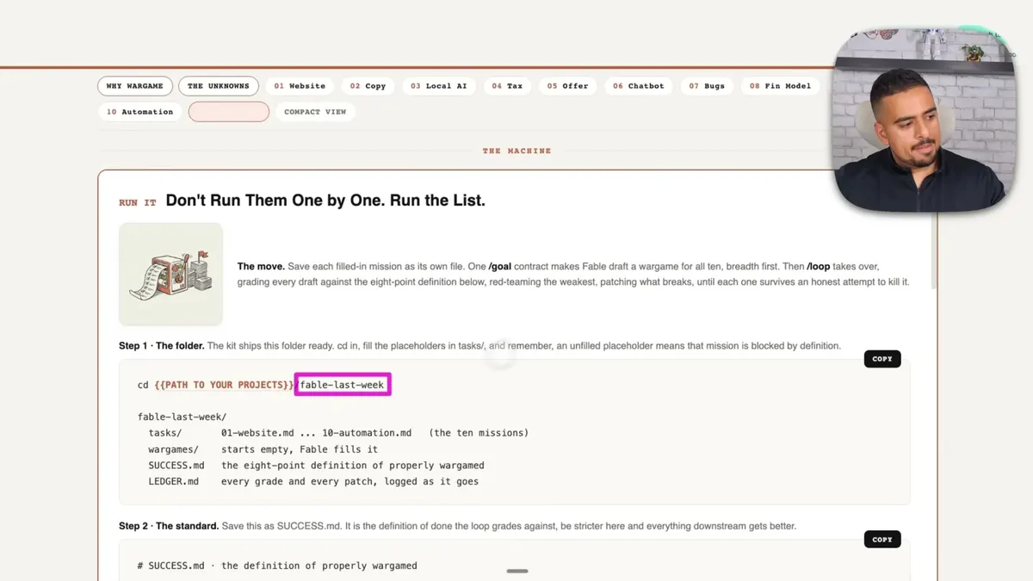Select THE UNKNOWNS tab
The height and width of the screenshot is (581, 1033).
tap(219, 86)
